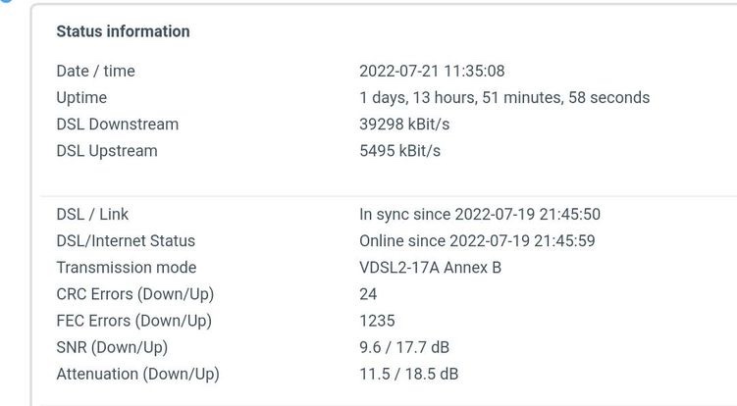This screenshot has height=406, width=737.
Task: Select the VDSL2-17A Annex B value
Action: (431, 268)
